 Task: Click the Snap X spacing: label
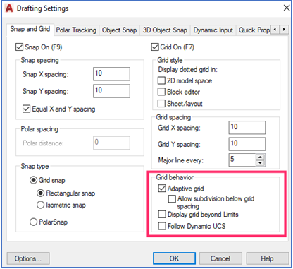[46, 74]
